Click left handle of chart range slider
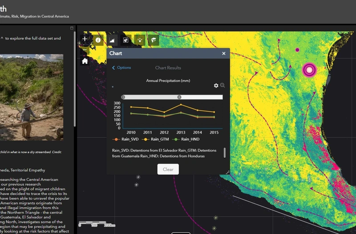This screenshot has height=234, width=356. pyautogui.click(x=123, y=97)
